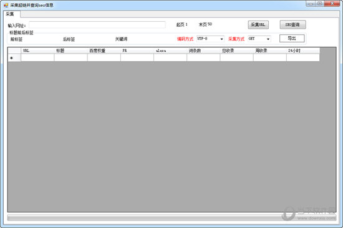Click the URL column header
Viewport: 343px width, 228px height.
click(37, 51)
